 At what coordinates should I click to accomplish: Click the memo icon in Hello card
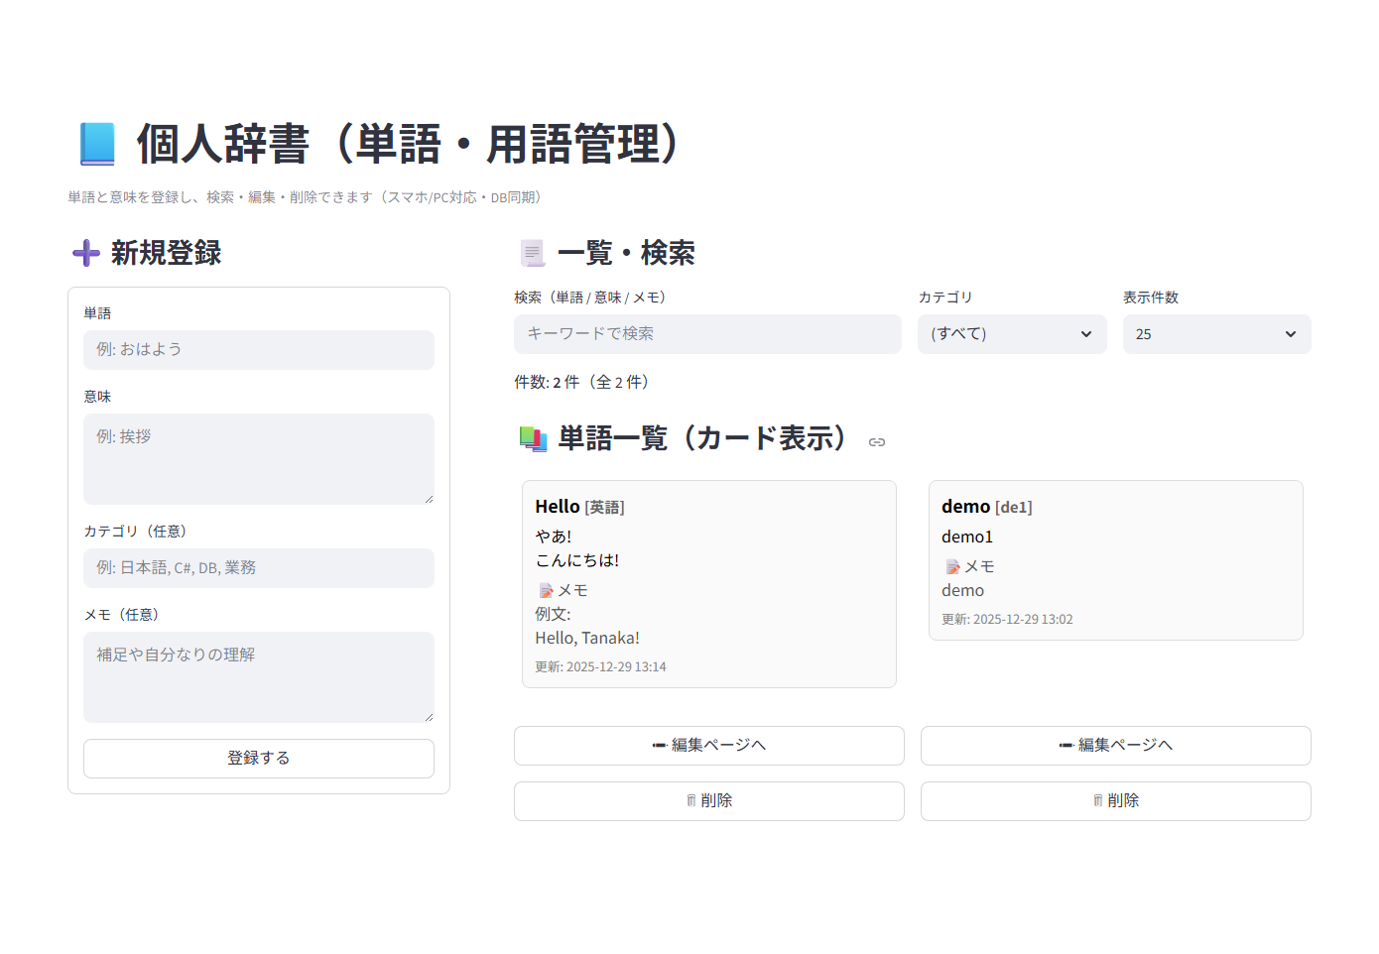[x=546, y=591]
